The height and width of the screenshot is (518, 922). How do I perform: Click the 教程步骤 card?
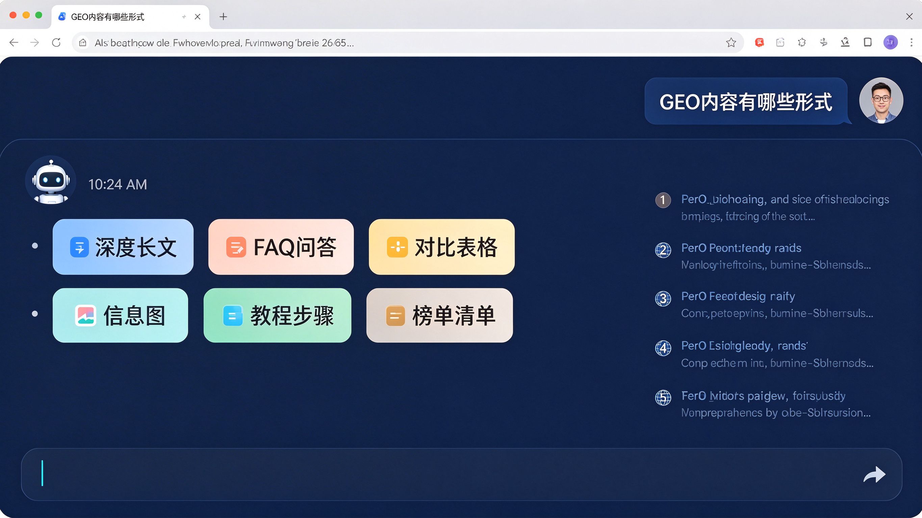(277, 315)
